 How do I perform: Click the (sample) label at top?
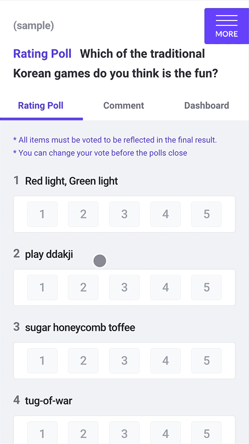(x=34, y=26)
